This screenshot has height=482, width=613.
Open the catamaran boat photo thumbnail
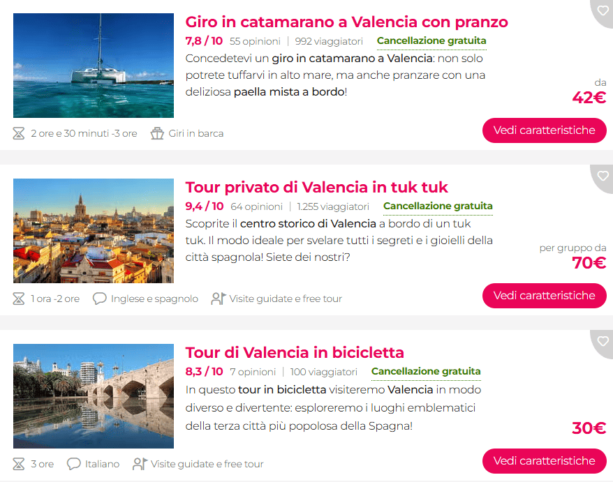tap(94, 66)
